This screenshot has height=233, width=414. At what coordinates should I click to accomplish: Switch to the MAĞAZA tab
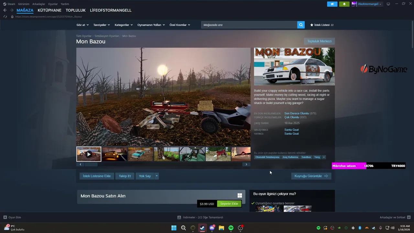(x=25, y=10)
